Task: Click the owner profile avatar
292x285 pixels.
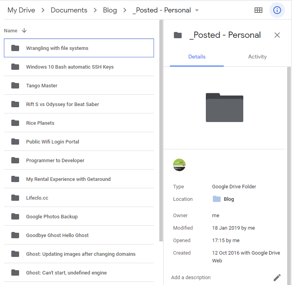Action: click(x=179, y=165)
